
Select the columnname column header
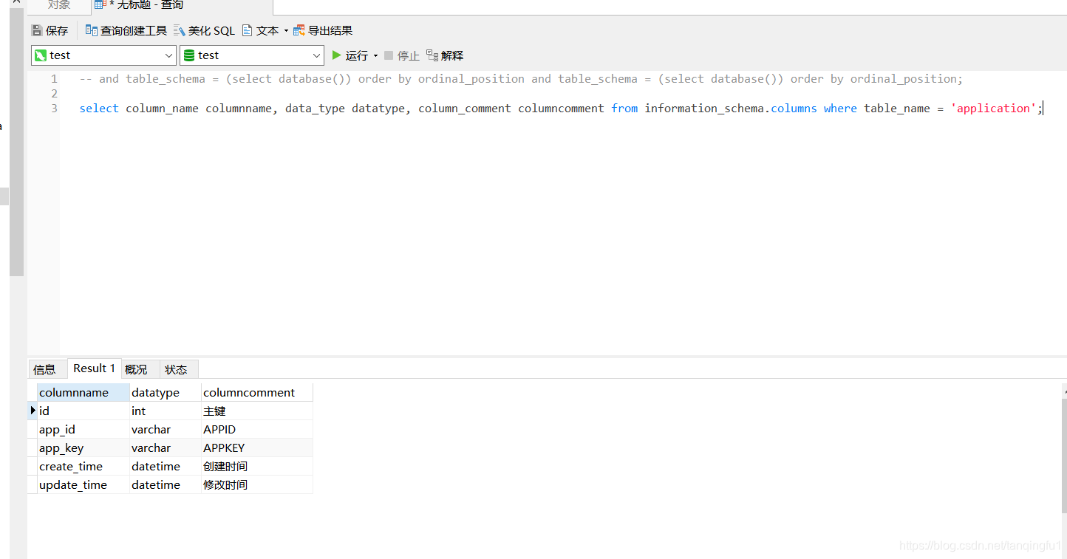click(x=72, y=392)
